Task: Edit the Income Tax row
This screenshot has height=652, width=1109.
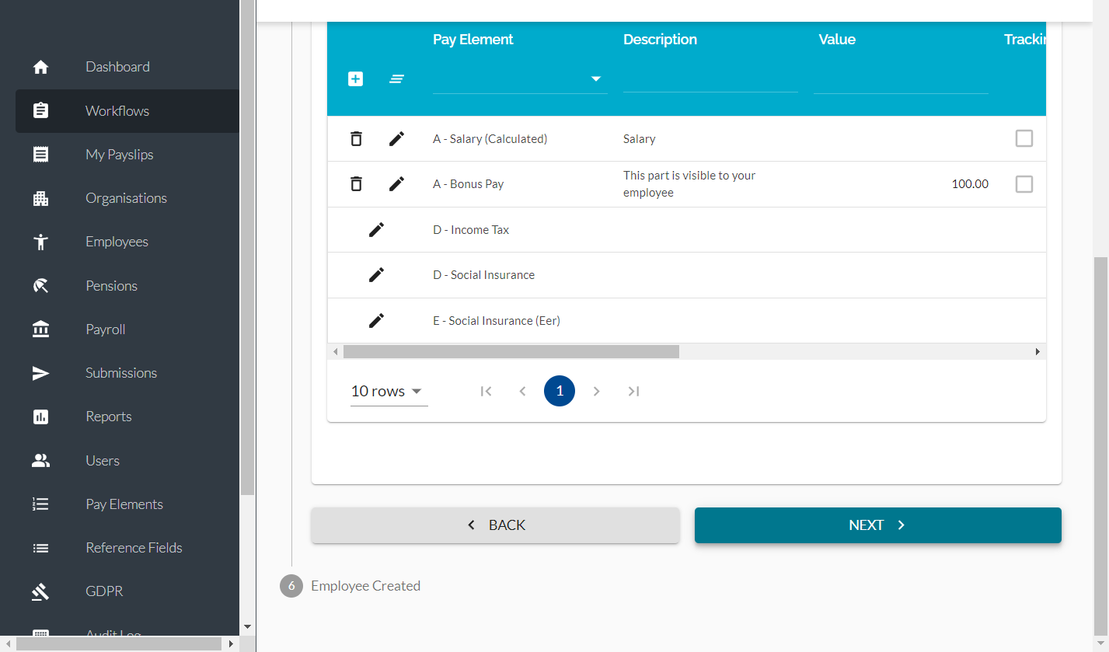Action: (x=376, y=229)
